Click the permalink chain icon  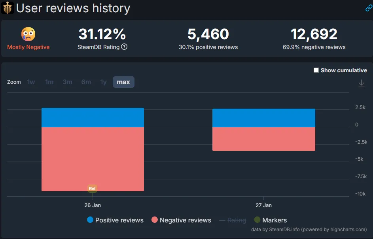point(368,8)
